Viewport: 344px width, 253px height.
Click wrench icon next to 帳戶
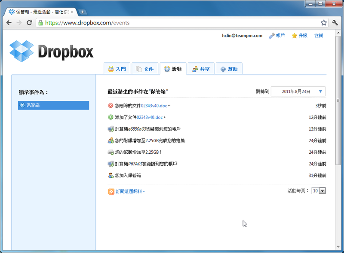[x=272, y=36]
